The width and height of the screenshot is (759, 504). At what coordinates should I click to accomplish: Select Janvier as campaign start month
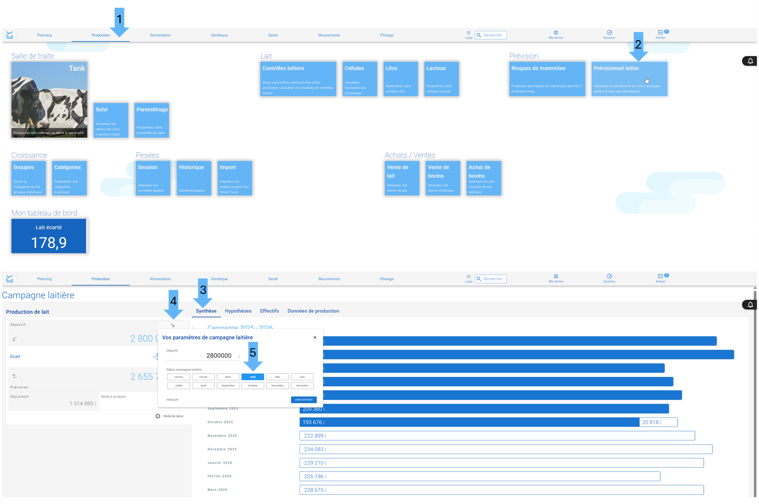(179, 377)
